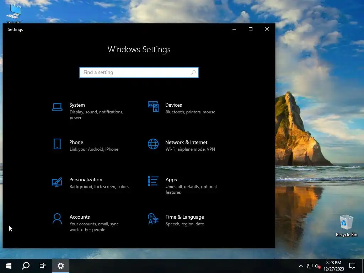Screen dimensions: 364x273
Task: Open the System settings title
Action: pos(77,105)
